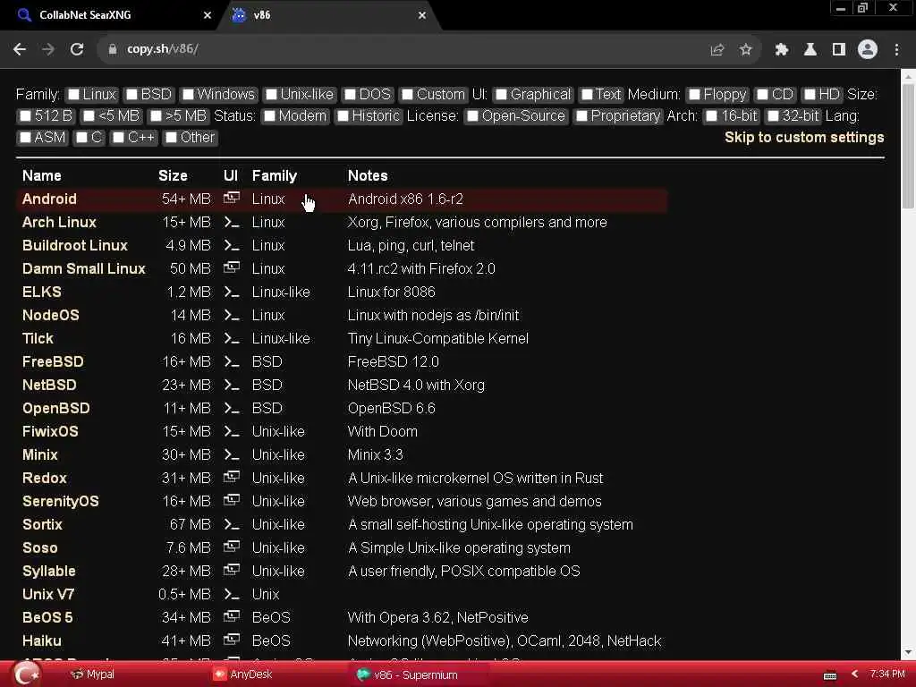Image resolution: width=916 pixels, height=687 pixels.
Task: Click the scrollbar down arrow
Action: [908, 652]
